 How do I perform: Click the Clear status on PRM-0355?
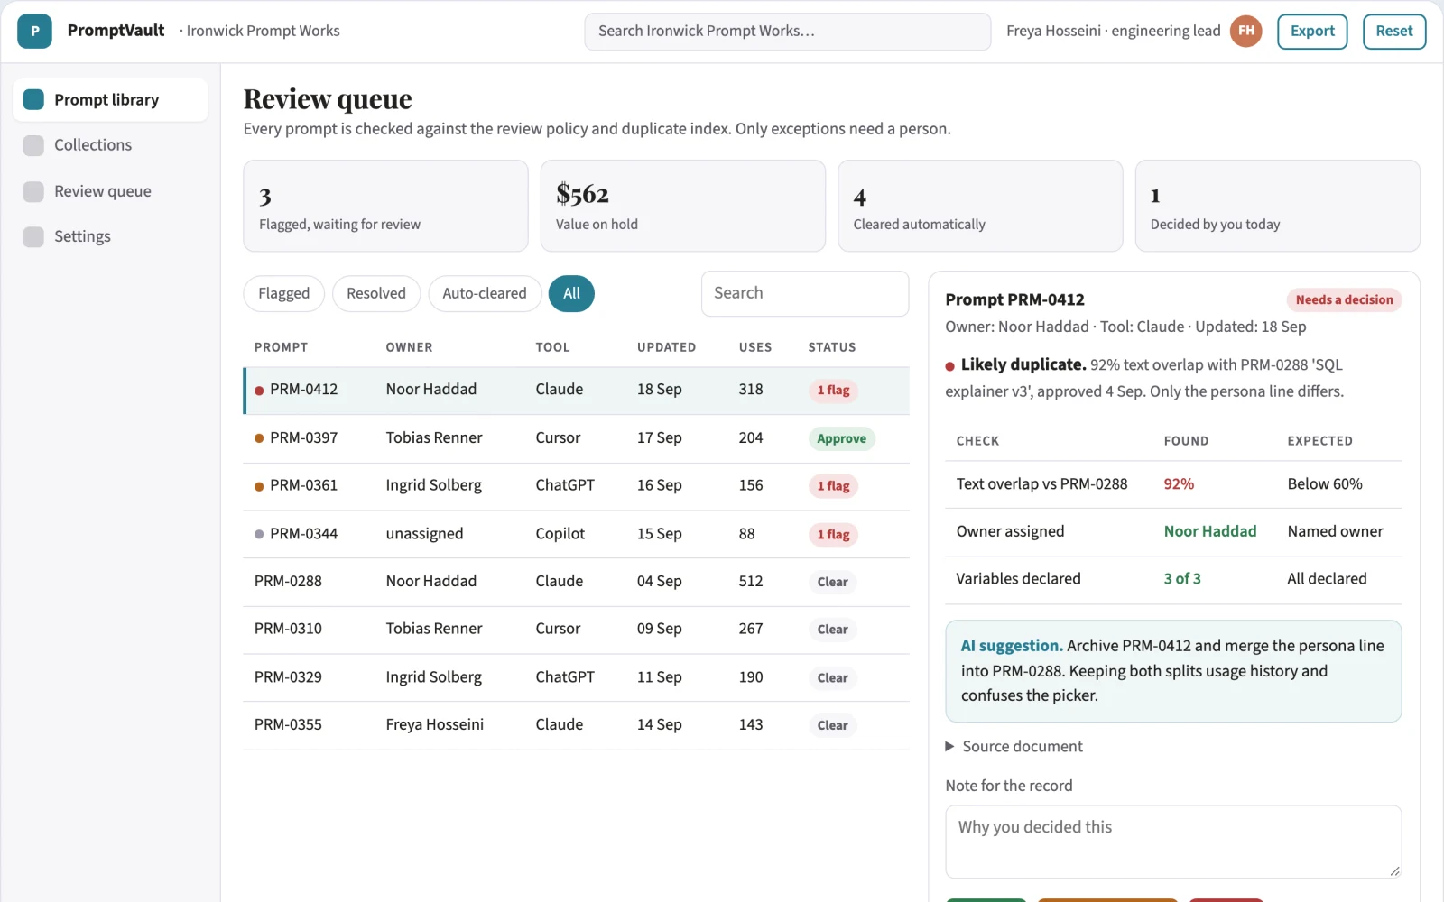click(x=832, y=726)
